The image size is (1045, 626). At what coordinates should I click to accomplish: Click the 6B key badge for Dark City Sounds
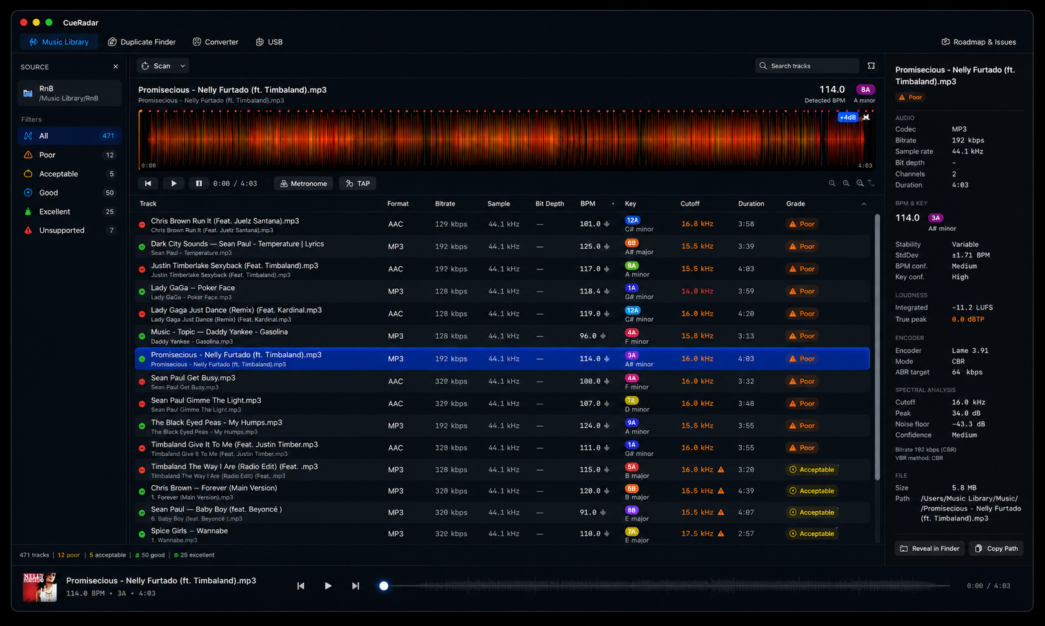pyautogui.click(x=632, y=243)
